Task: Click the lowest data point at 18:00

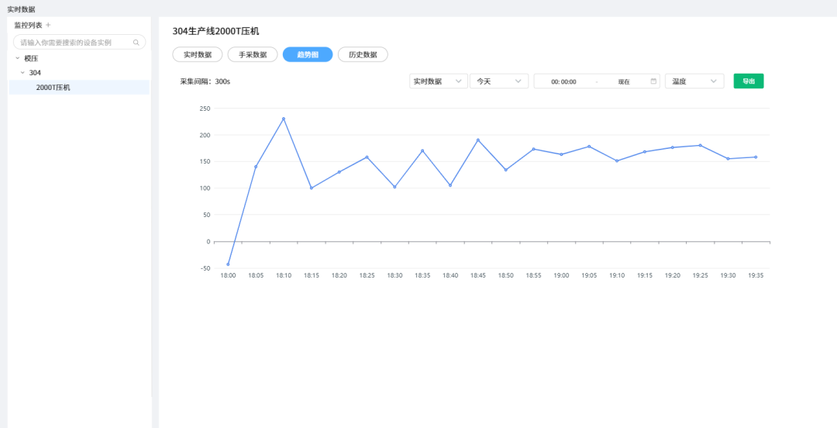Action: tap(228, 264)
